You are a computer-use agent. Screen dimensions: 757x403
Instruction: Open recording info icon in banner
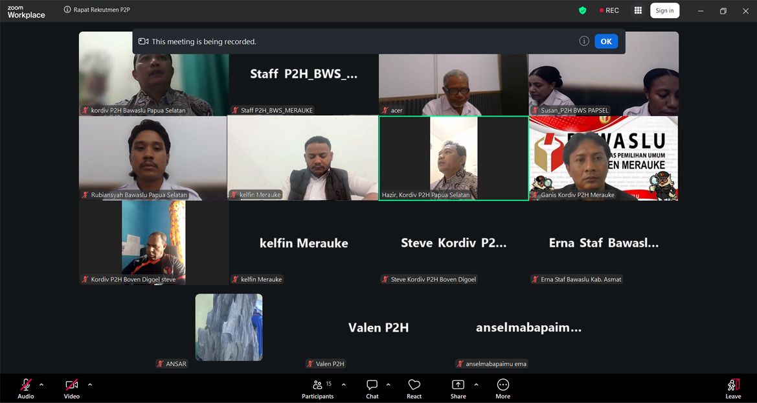(x=584, y=41)
